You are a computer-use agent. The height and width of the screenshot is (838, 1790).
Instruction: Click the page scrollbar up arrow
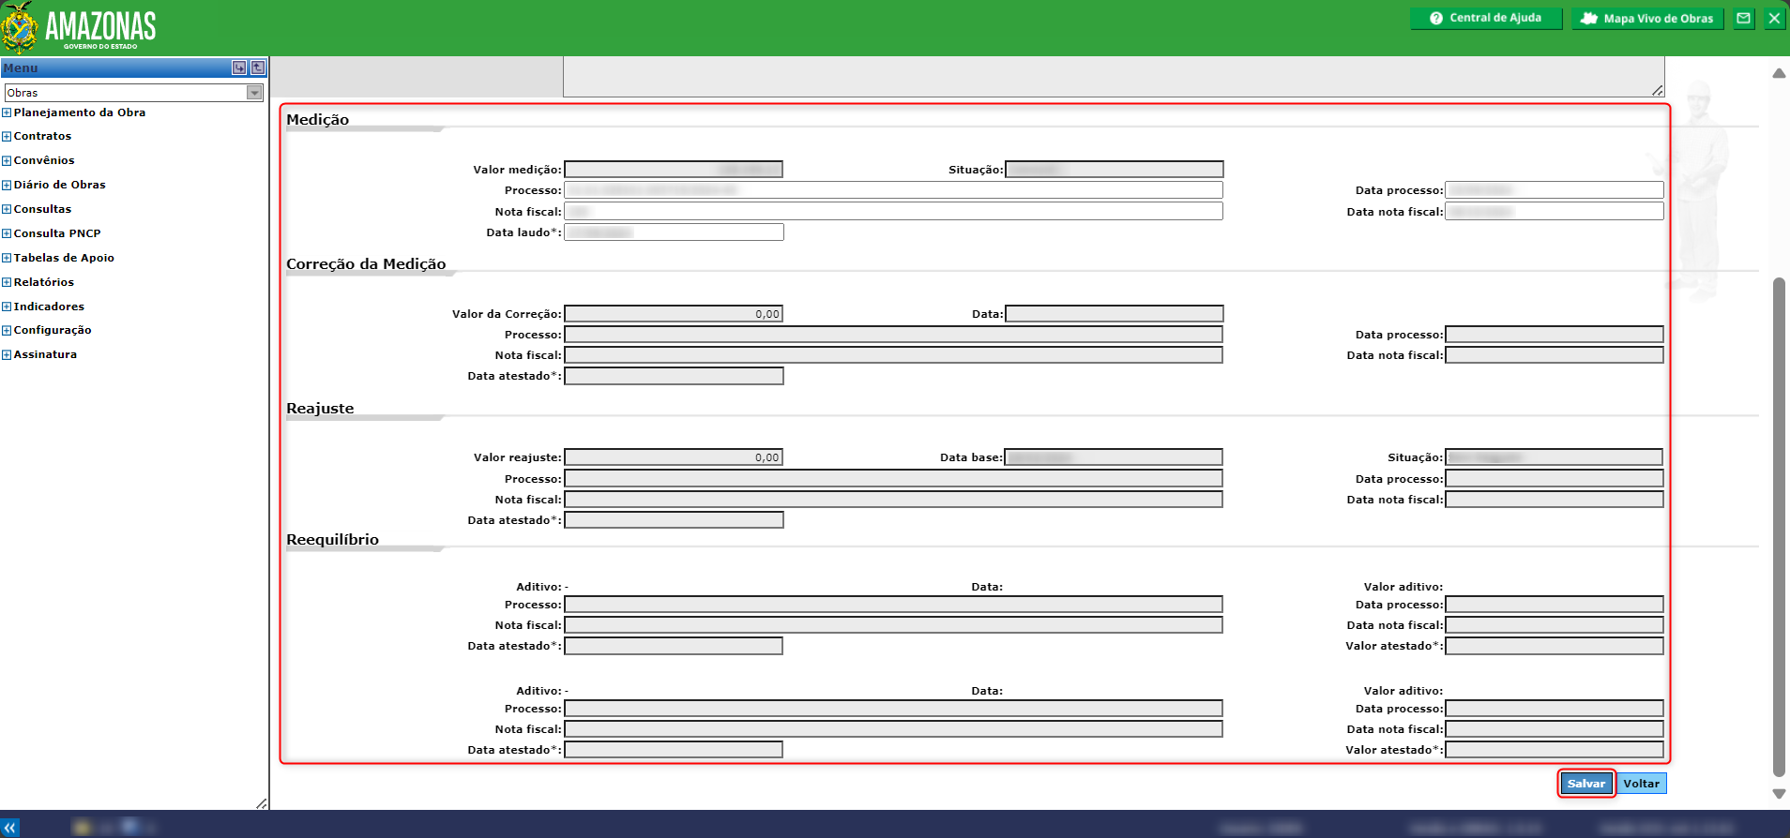click(1779, 73)
